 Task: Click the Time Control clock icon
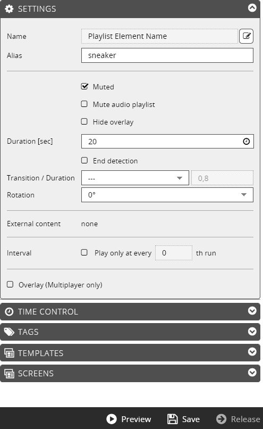(x=9, y=311)
